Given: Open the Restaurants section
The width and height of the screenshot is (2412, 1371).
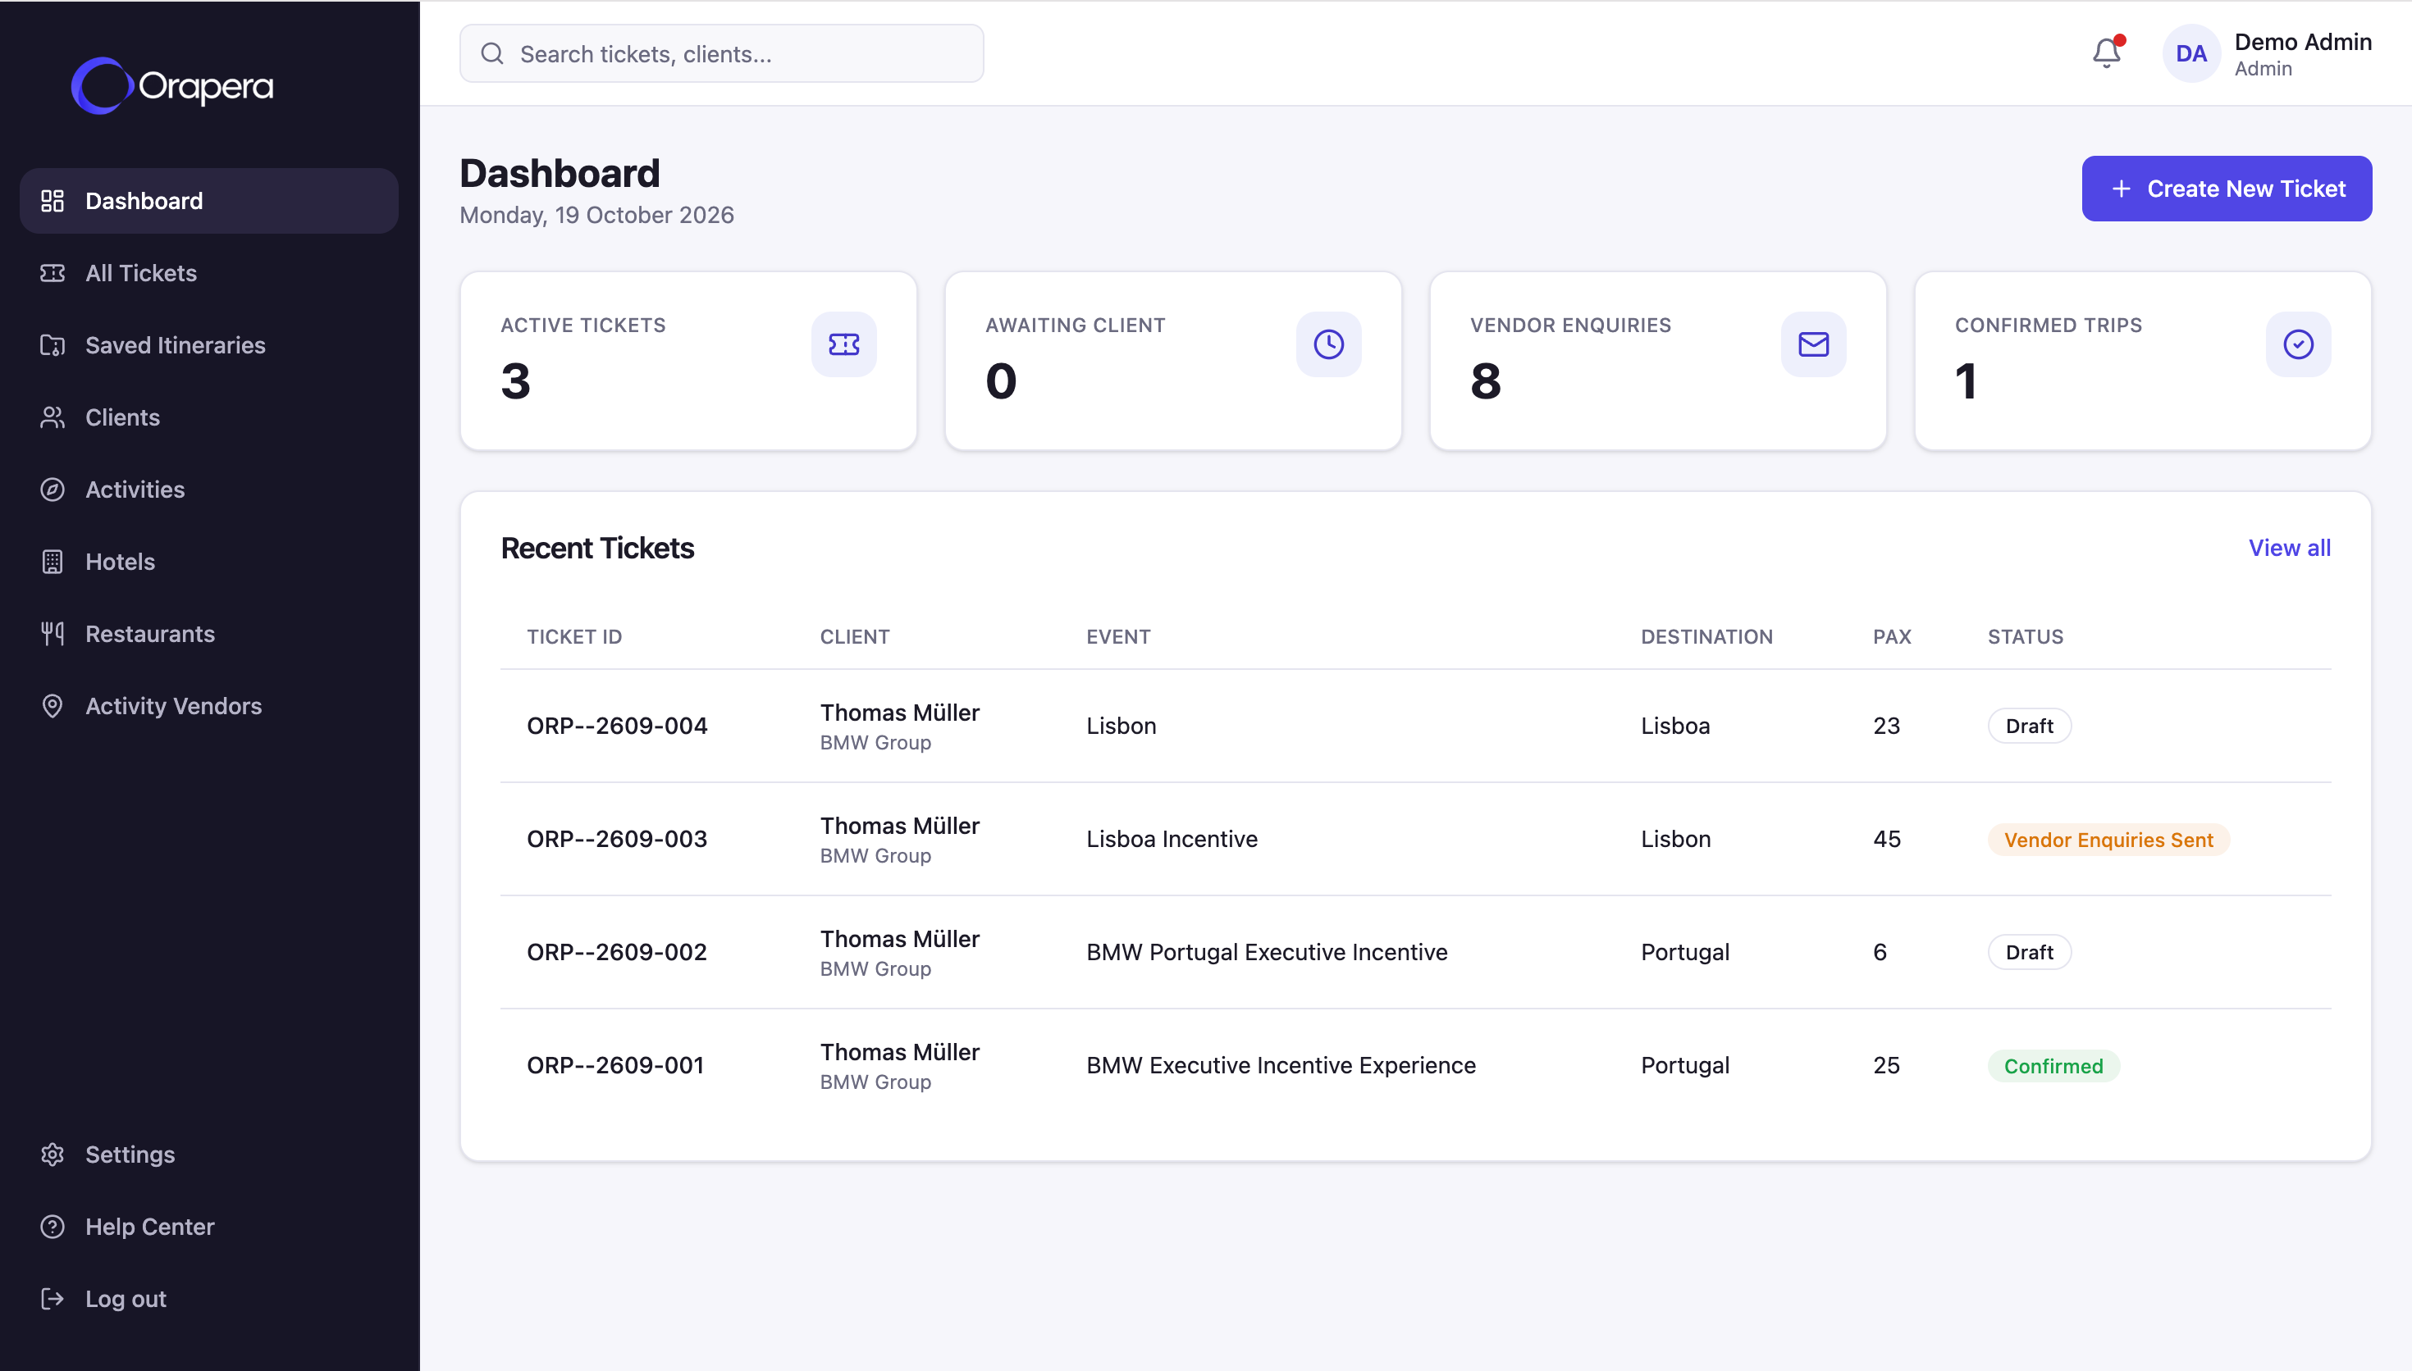Looking at the screenshot, I should tap(209, 634).
